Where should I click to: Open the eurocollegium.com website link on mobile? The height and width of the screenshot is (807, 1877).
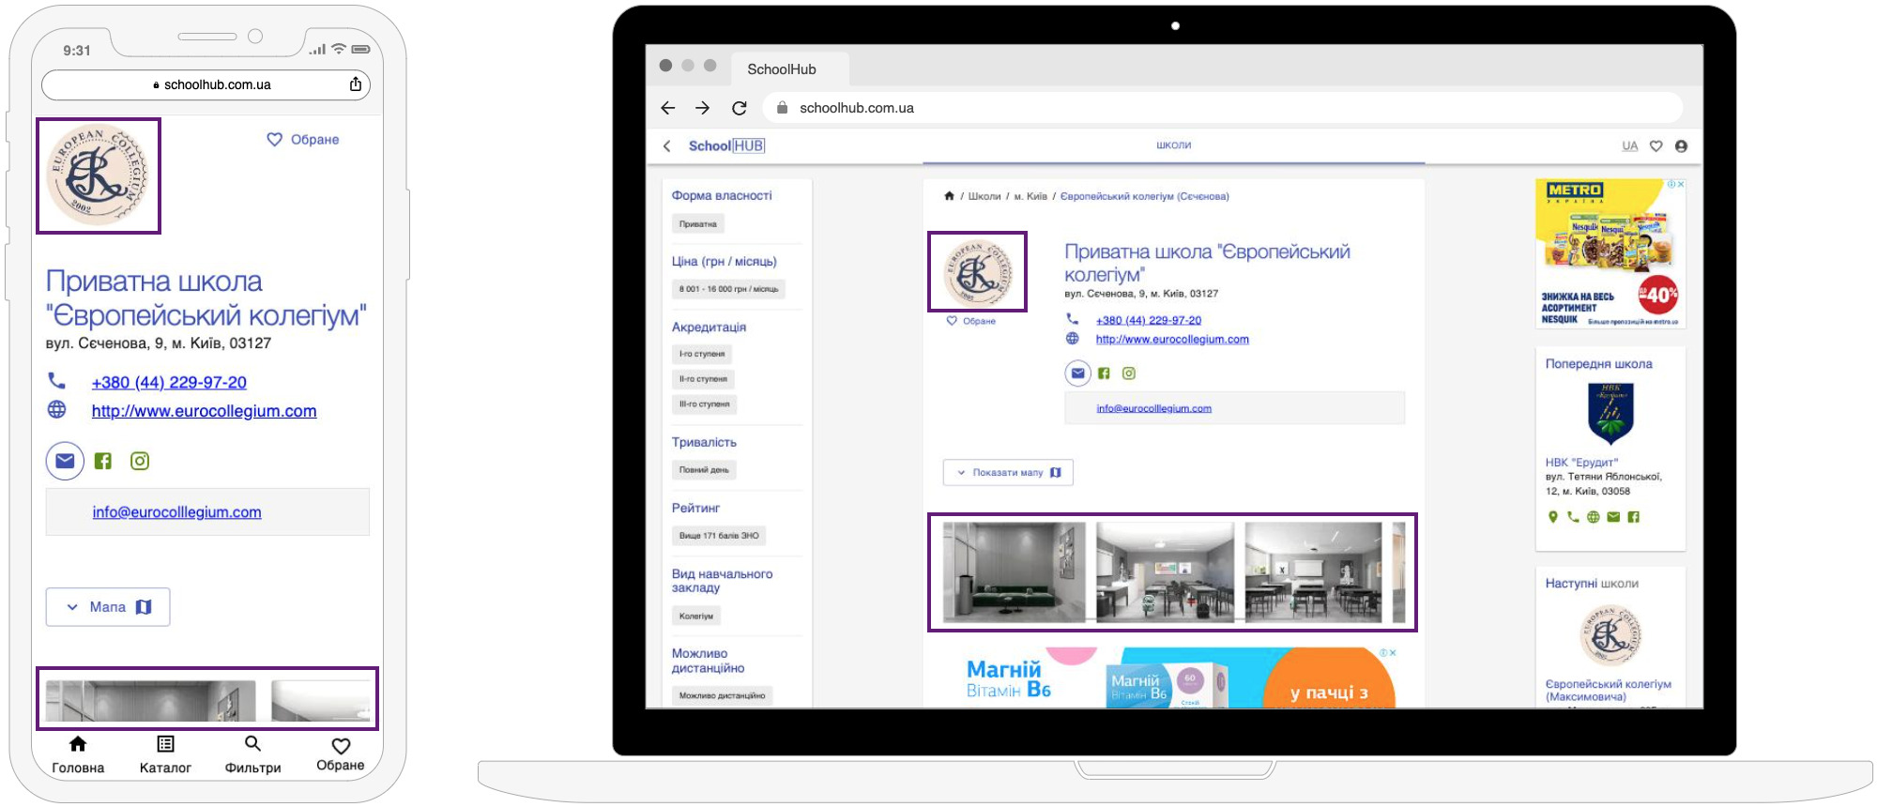click(x=204, y=411)
